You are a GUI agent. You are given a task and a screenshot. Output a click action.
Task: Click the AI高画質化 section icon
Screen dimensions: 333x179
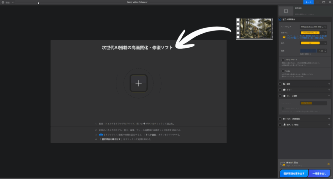(x=284, y=19)
